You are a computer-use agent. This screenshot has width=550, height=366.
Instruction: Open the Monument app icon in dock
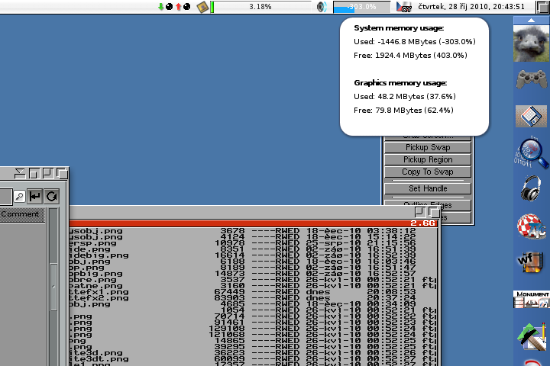[531, 299]
